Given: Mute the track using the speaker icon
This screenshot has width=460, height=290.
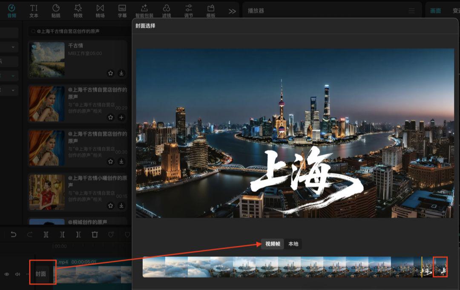Looking at the screenshot, I should pyautogui.click(x=17, y=274).
